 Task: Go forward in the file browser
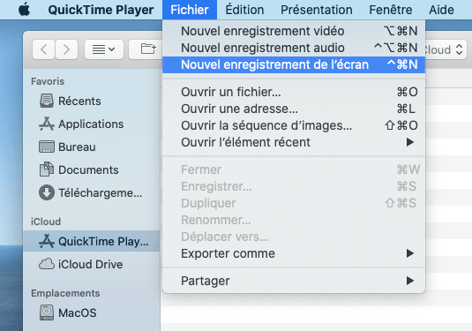point(66,49)
